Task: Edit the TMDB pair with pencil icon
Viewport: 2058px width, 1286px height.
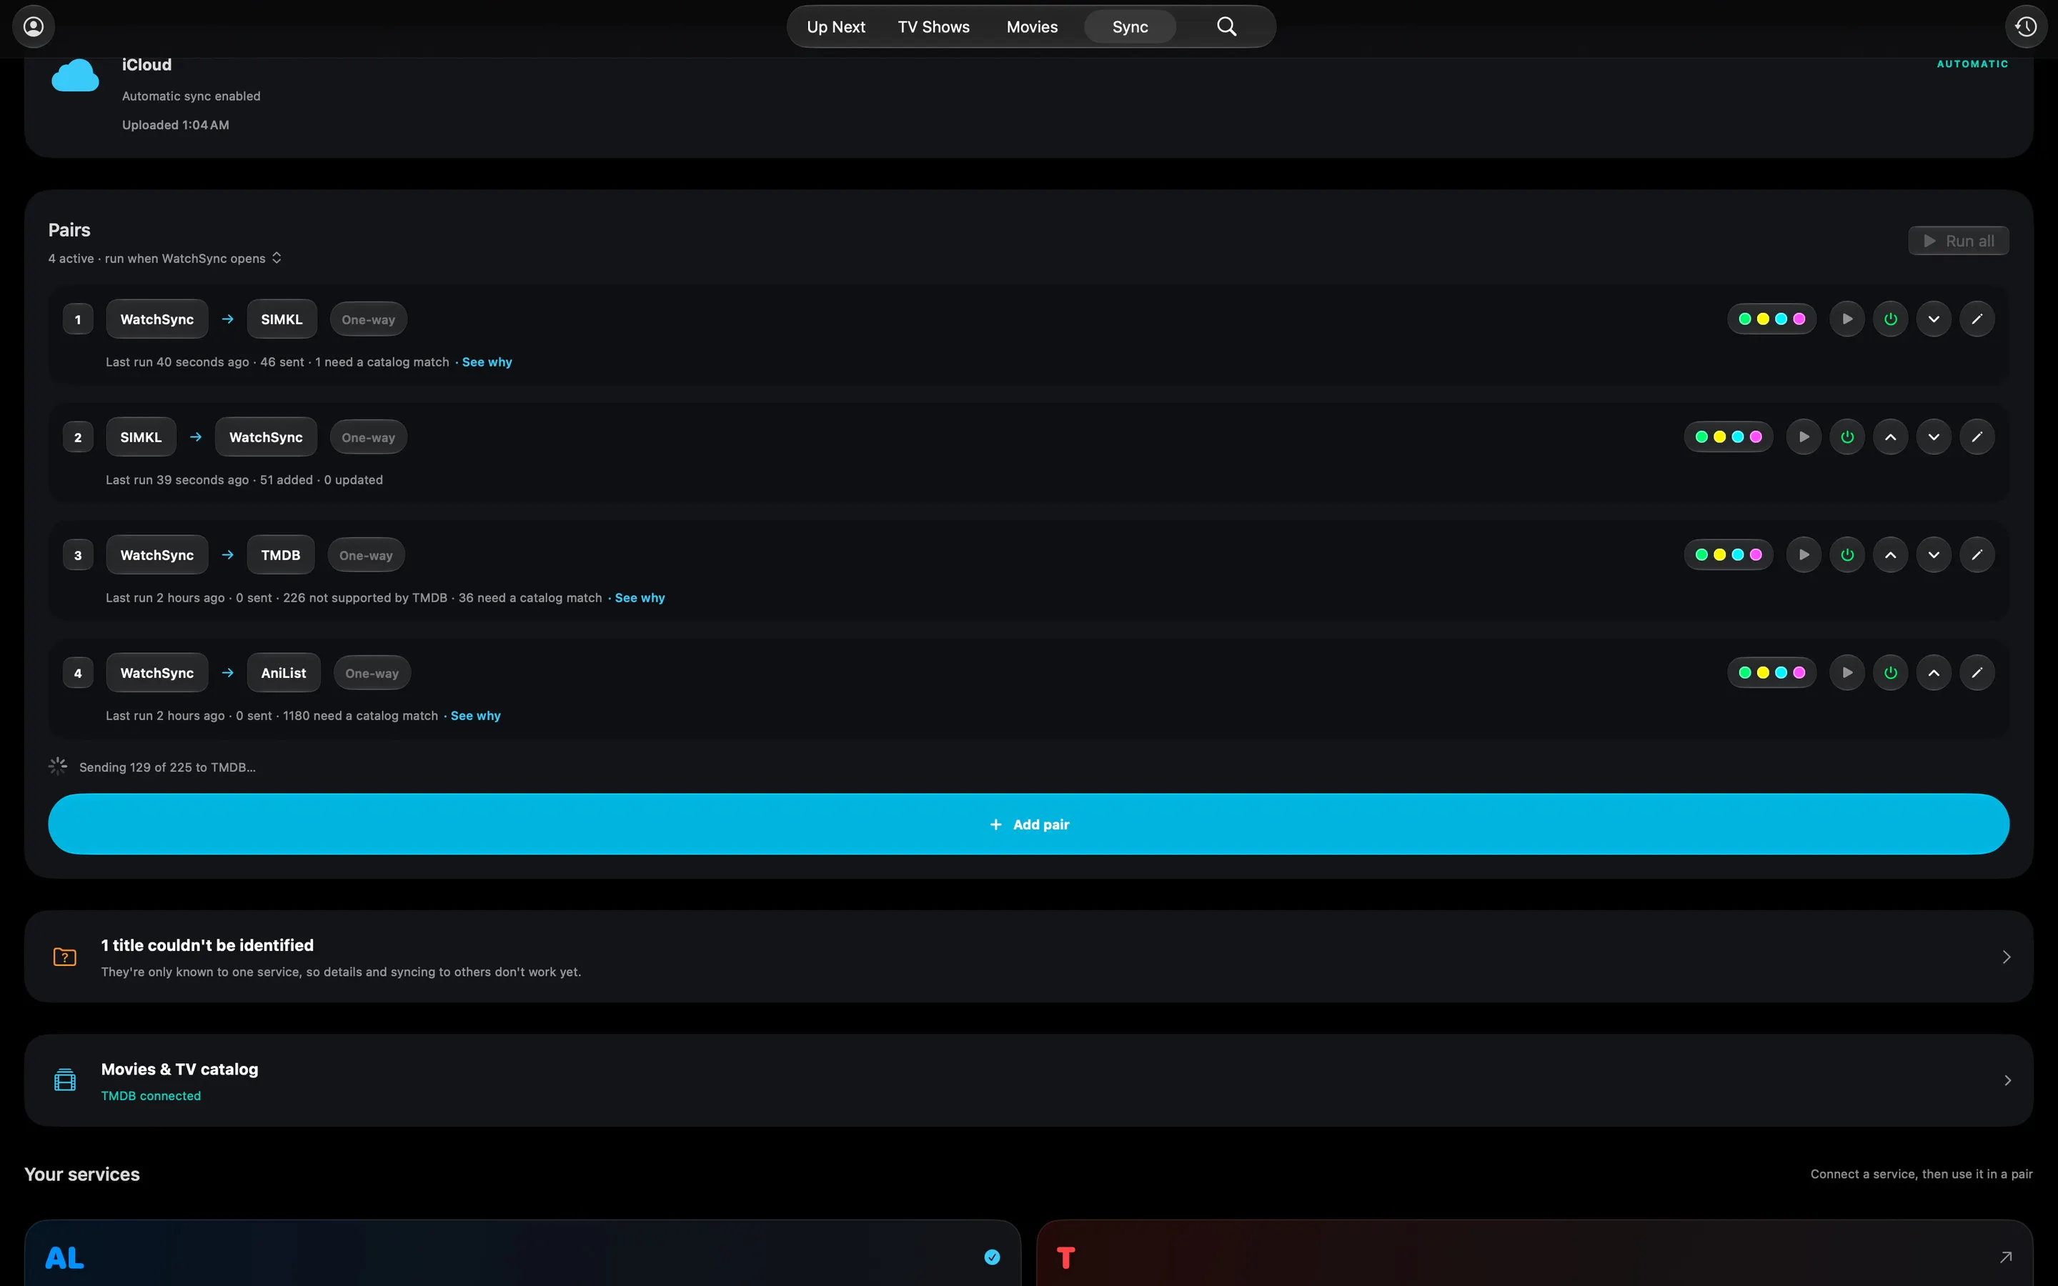Action: pos(1977,554)
